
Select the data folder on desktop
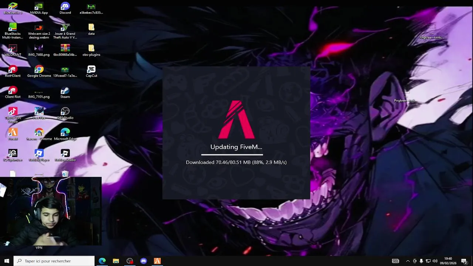coord(91,30)
